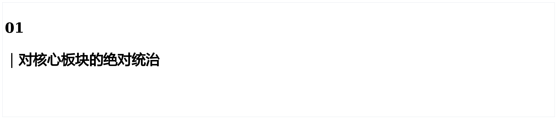Click the first character 对 in heading

coord(25,60)
